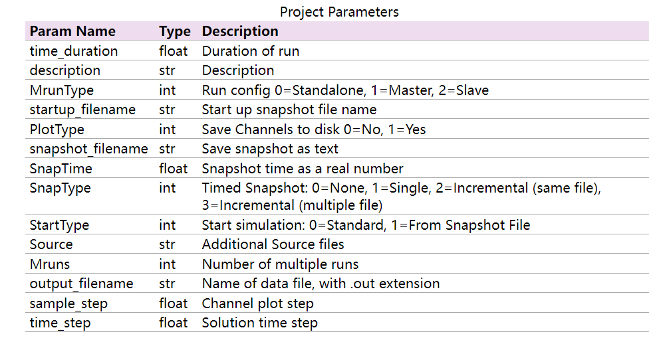Click the Type column header
This screenshot has width=649, height=344.
tap(174, 31)
